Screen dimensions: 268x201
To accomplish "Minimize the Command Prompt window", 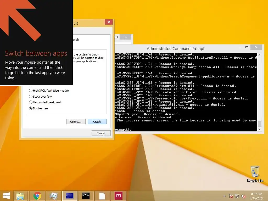I will (x=240, y=48).
